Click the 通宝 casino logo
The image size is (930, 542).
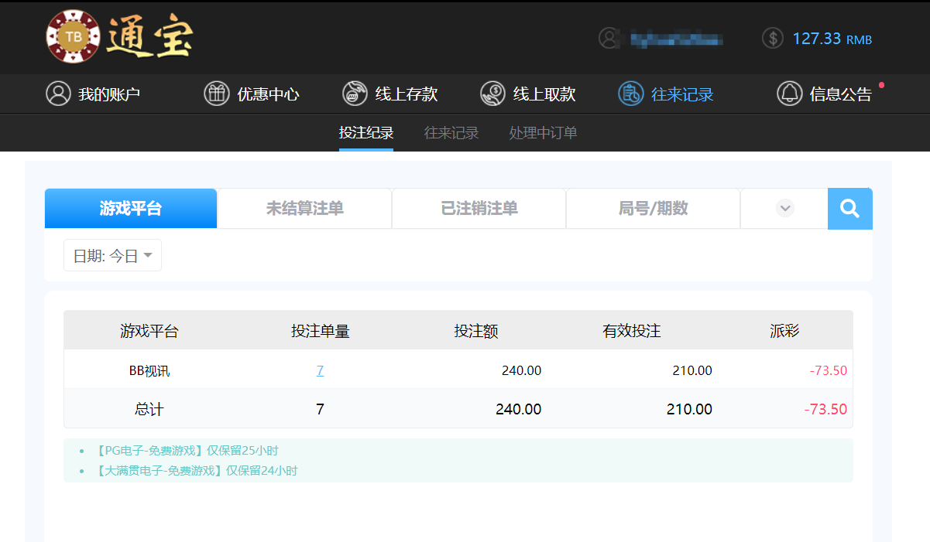[116, 37]
